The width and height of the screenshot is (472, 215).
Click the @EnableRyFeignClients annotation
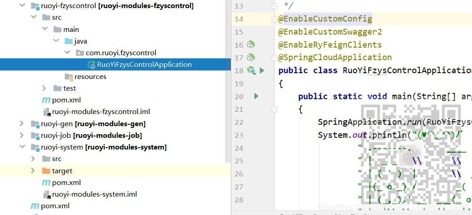point(330,45)
